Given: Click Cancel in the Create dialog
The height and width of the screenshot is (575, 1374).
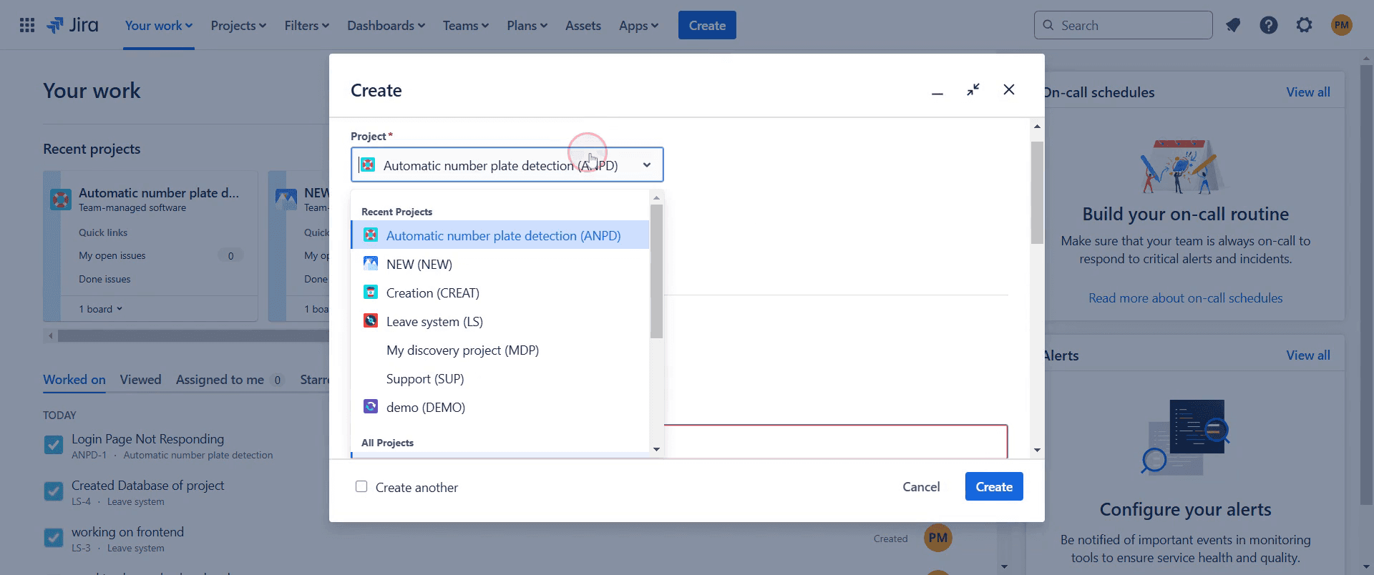Looking at the screenshot, I should [x=921, y=486].
